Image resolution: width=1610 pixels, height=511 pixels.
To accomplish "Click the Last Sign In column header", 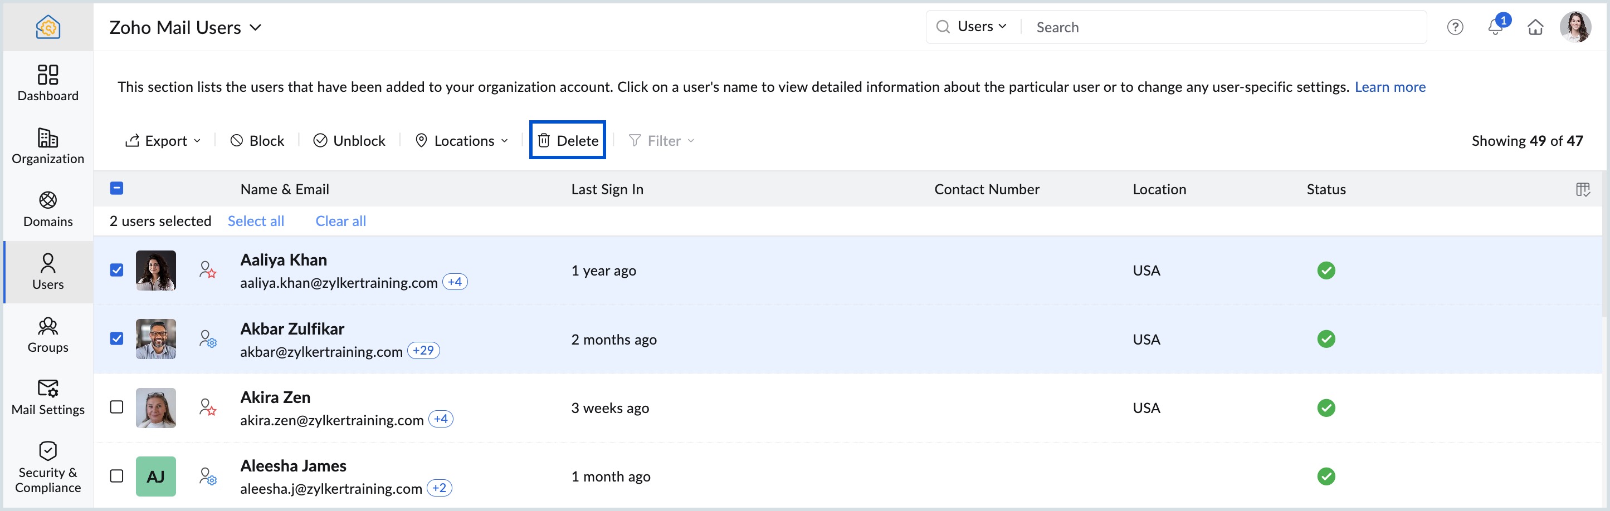I will coord(607,189).
